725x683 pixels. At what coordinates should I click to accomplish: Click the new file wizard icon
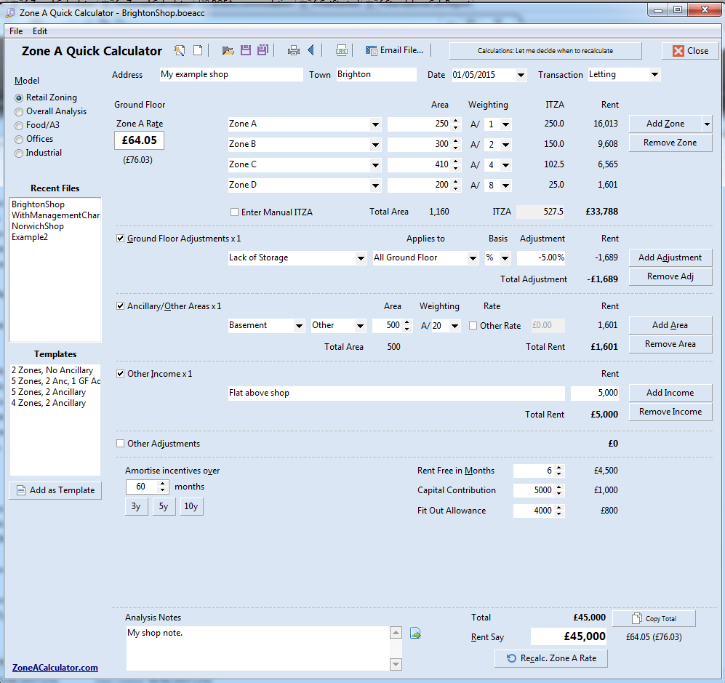point(180,50)
